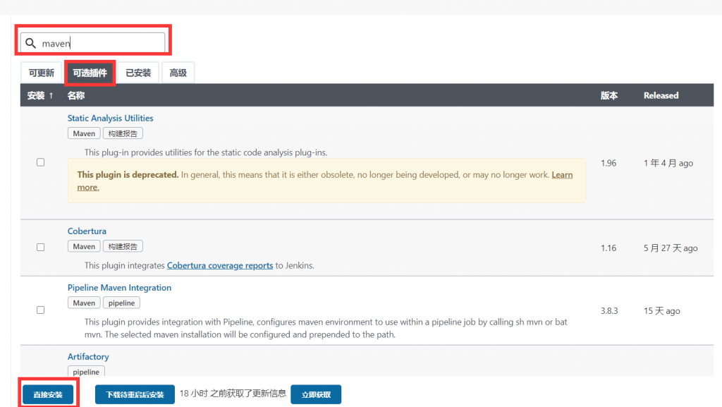Click the Learn more deprecation link
Image resolution: width=722 pixels, height=407 pixels.
[561, 175]
